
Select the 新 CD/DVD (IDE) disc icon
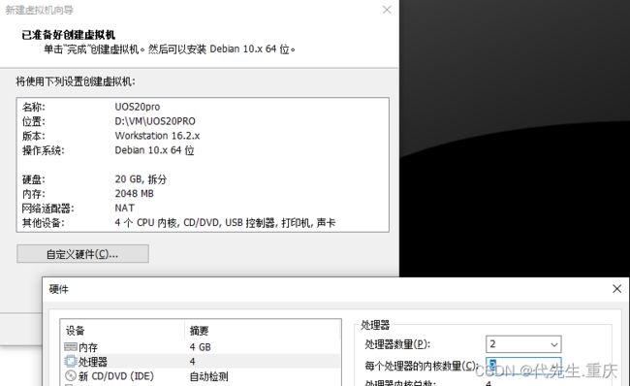[71, 376]
